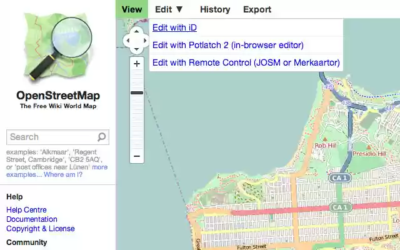The image size is (400, 250).
Task: Pan the map up with arrow
Action: click(136, 31)
